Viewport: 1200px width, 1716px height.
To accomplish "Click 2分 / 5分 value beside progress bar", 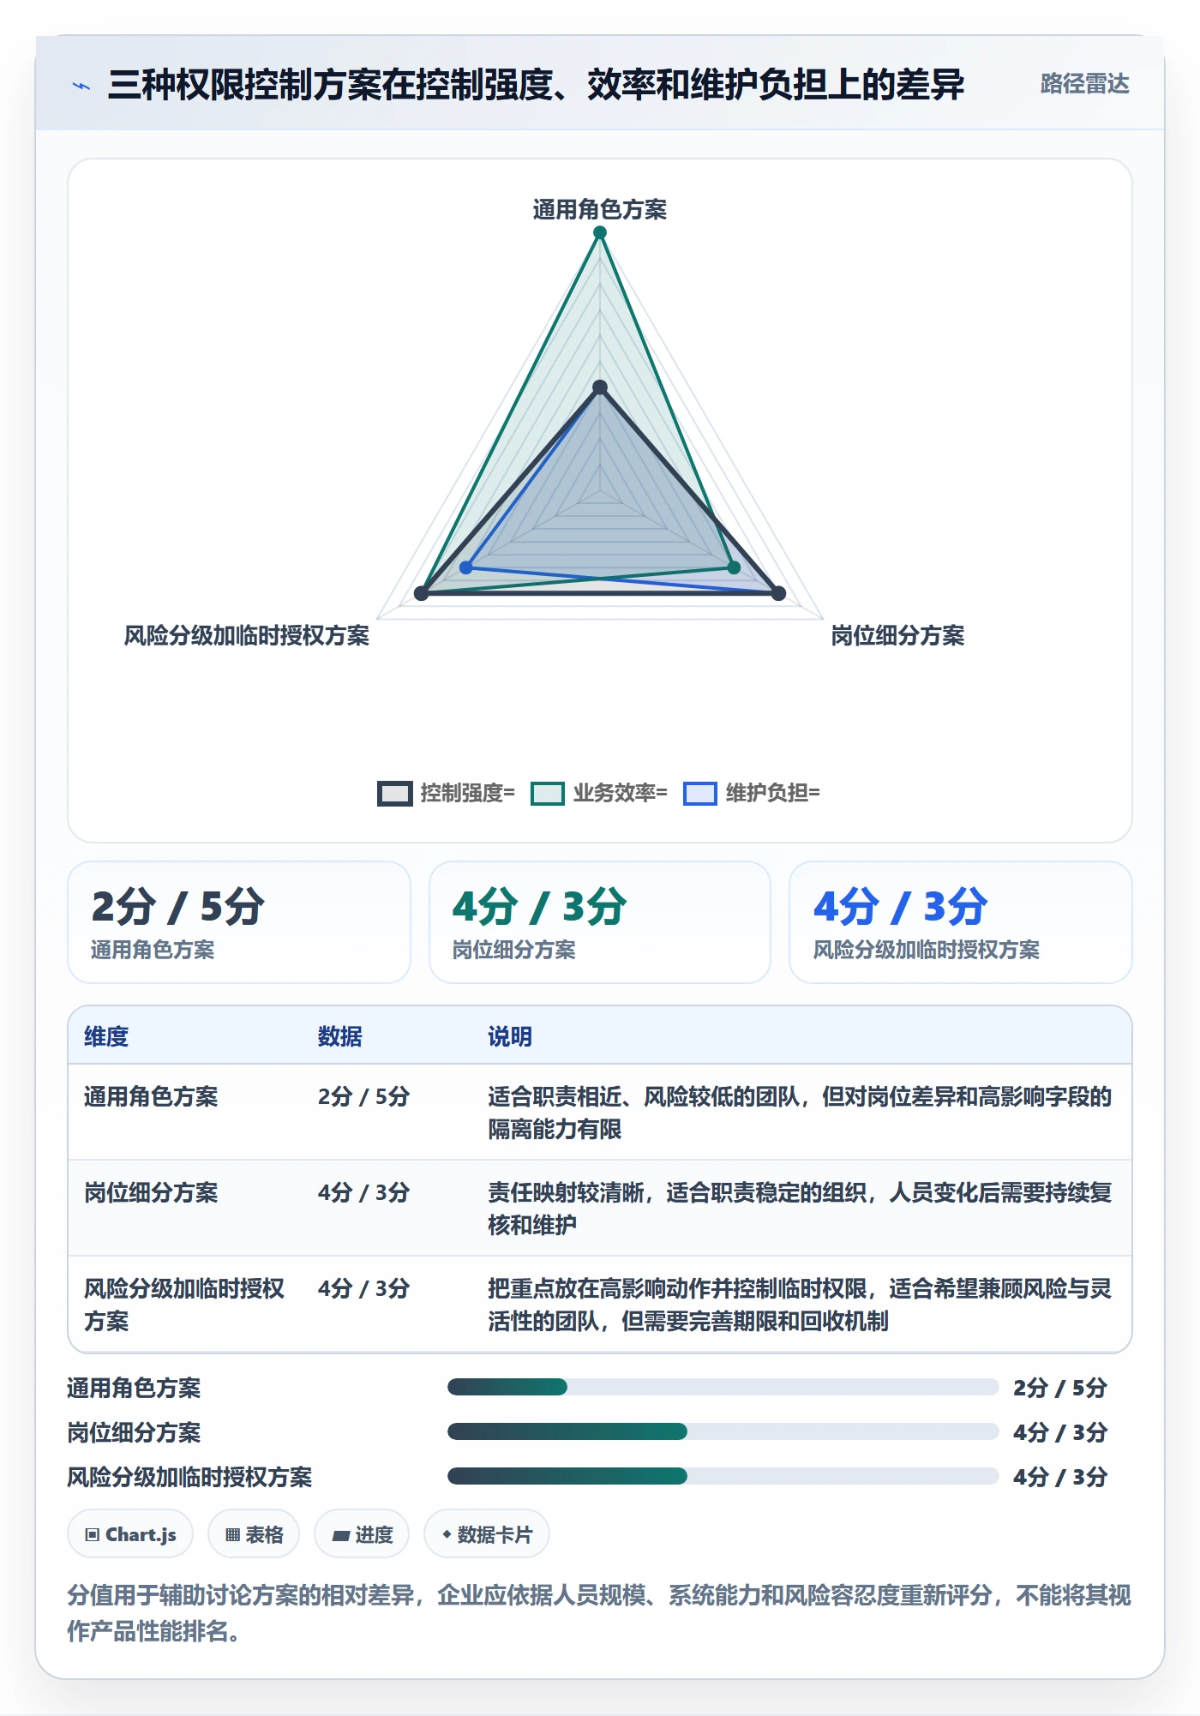I will pos(1060,1388).
